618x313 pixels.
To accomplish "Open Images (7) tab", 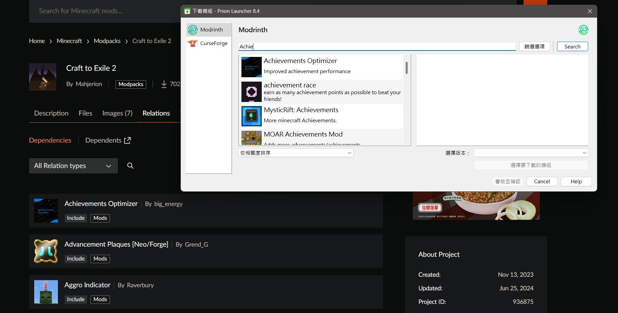I will tap(117, 113).
